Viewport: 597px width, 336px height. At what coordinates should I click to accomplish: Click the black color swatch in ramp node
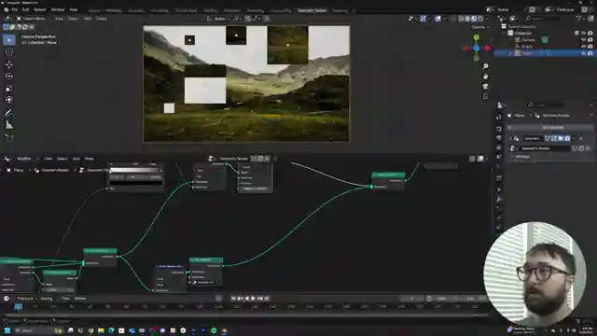136,183
